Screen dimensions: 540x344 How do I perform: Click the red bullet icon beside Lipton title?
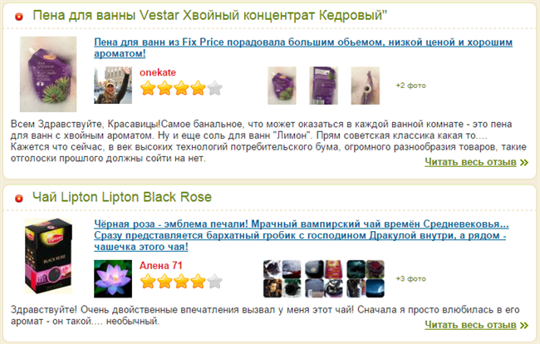tap(19, 198)
